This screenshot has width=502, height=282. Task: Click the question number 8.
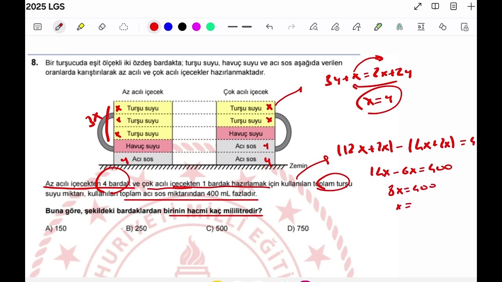coord(35,63)
